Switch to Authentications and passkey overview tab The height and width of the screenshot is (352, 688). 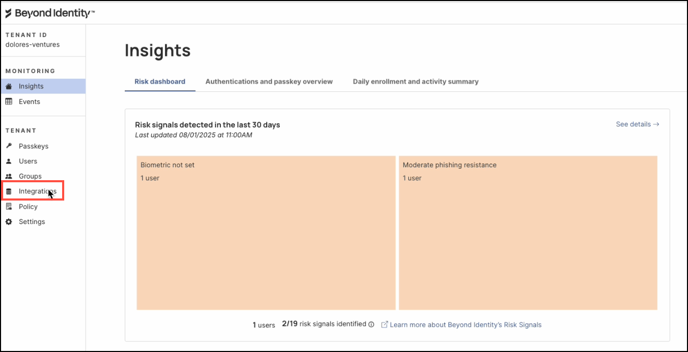(x=269, y=81)
